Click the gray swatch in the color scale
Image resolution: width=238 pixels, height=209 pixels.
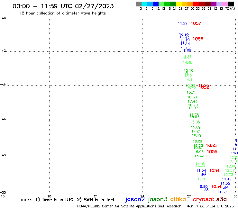(x=139, y=4)
